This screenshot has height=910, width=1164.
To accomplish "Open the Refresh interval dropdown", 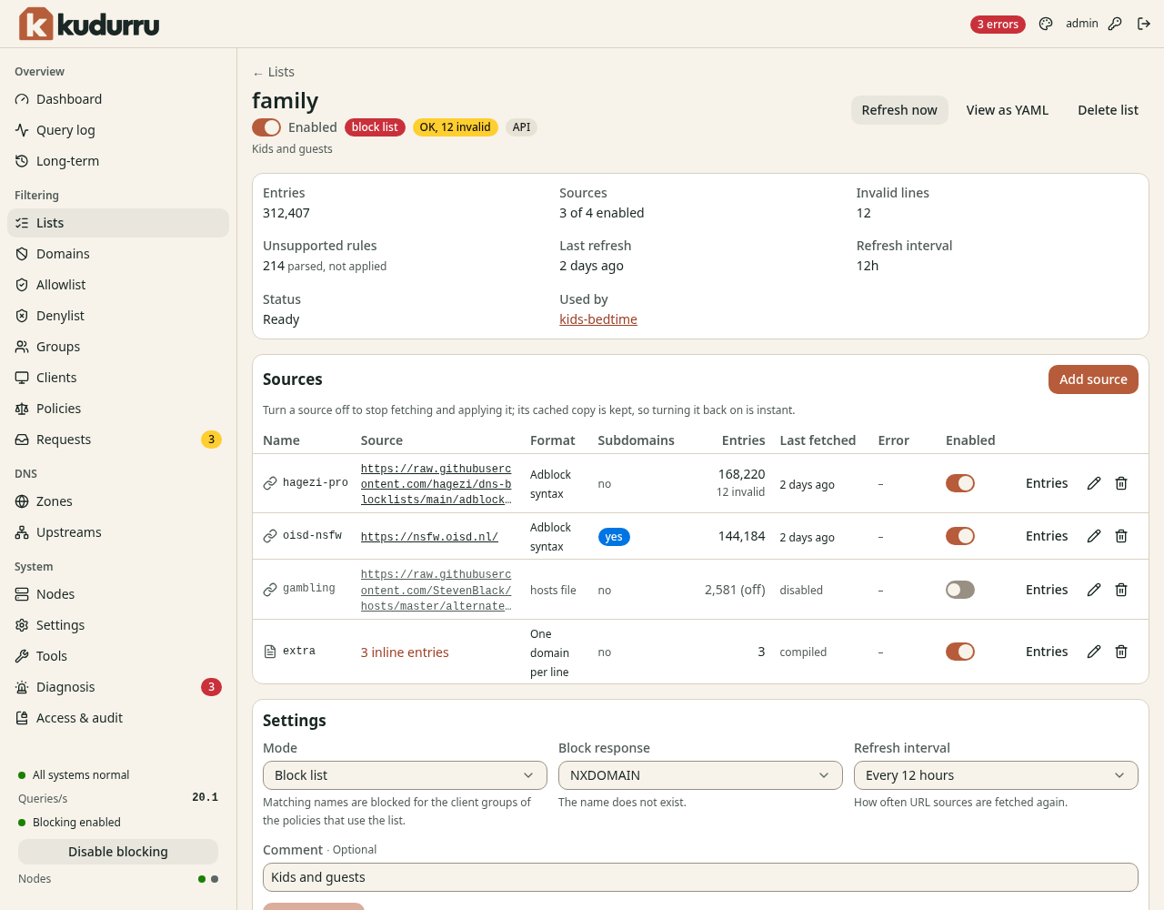I will pyautogui.click(x=996, y=775).
